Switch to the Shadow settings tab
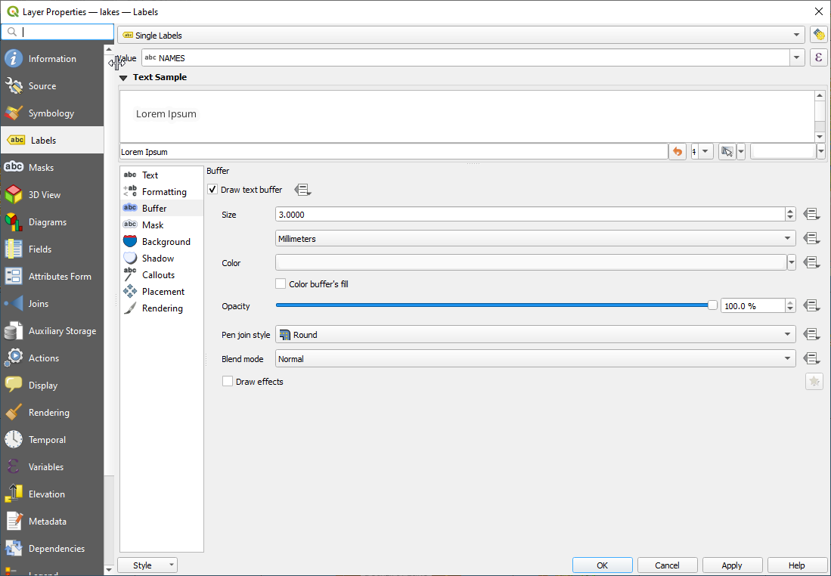831x576 pixels. 157,259
